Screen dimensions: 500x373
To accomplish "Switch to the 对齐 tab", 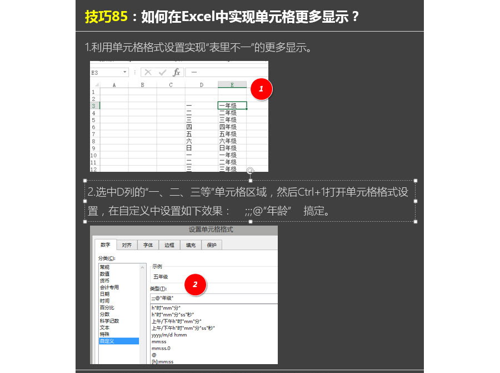I will point(127,245).
